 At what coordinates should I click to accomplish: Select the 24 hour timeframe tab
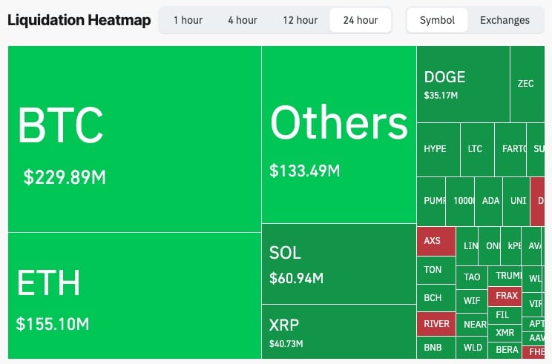[x=361, y=20]
